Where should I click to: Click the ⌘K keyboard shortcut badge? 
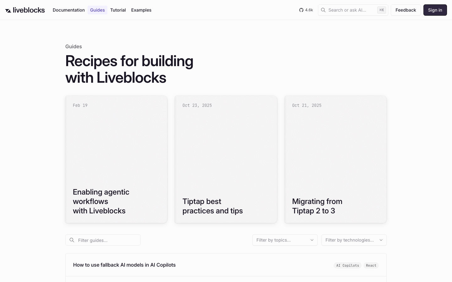(x=381, y=10)
